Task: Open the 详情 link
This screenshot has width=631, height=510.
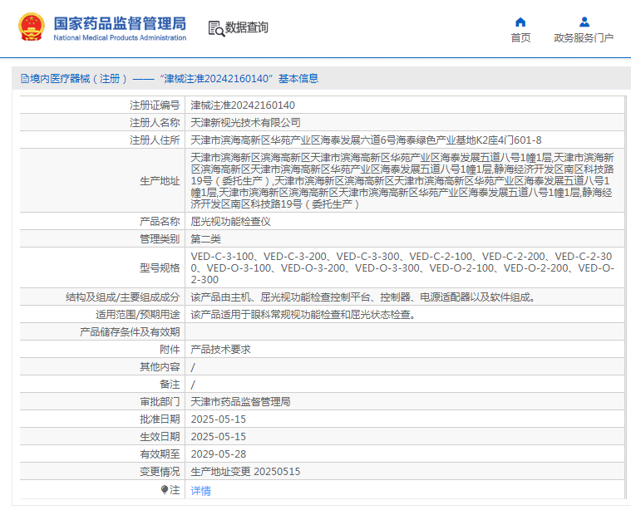Action: (x=200, y=491)
